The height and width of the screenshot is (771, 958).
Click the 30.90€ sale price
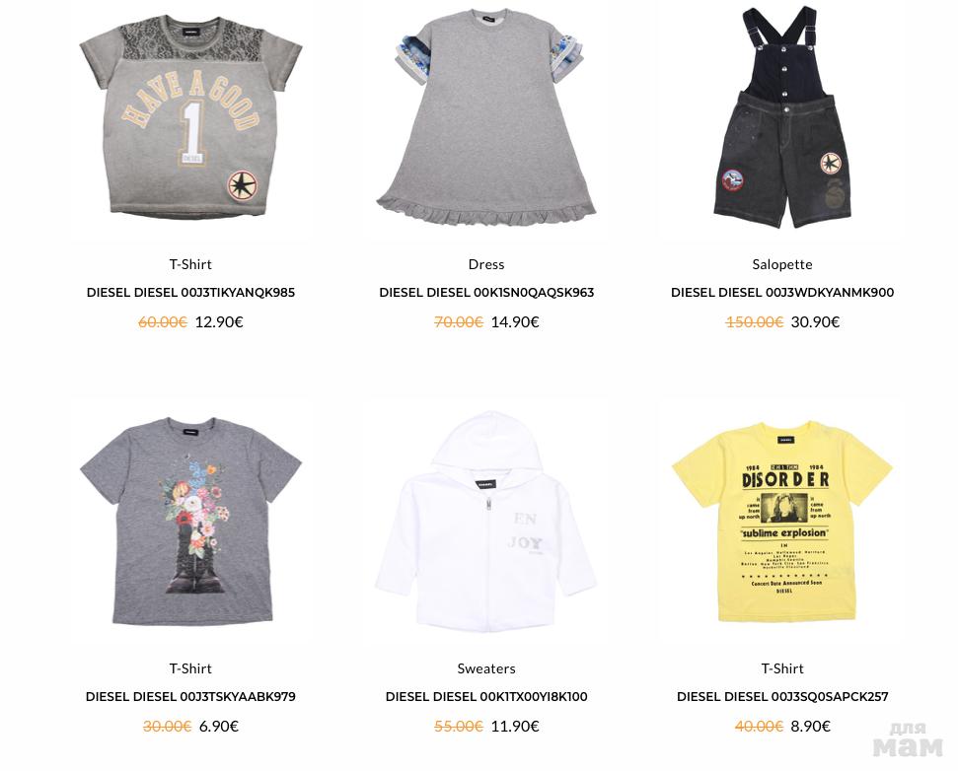[x=815, y=321]
